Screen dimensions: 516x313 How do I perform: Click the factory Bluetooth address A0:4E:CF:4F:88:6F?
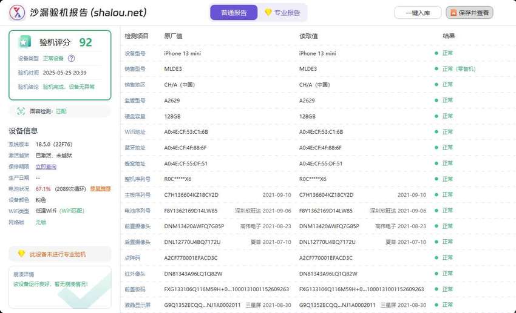185,148
